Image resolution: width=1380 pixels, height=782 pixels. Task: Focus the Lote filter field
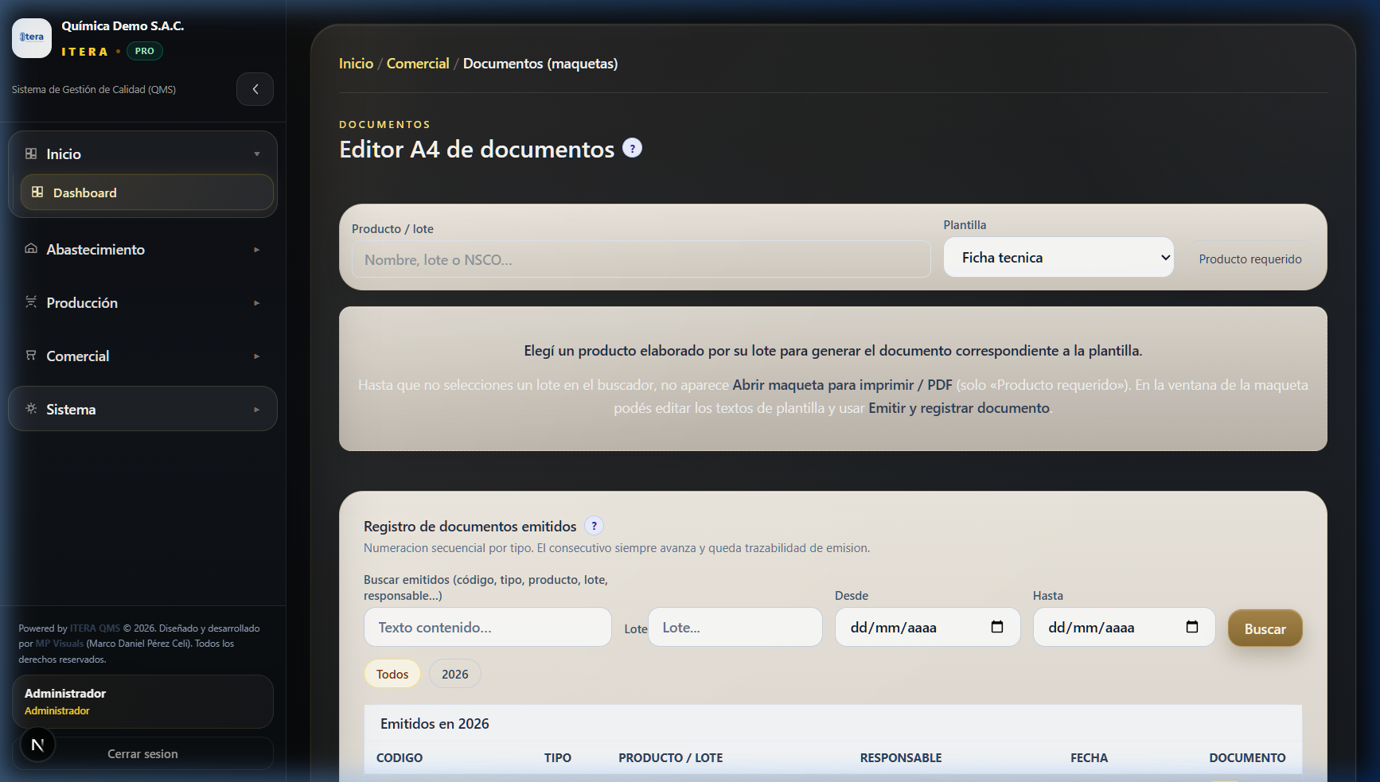point(735,627)
